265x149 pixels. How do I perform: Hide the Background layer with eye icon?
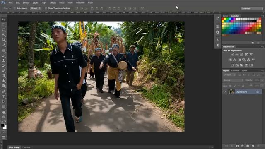point(224,92)
